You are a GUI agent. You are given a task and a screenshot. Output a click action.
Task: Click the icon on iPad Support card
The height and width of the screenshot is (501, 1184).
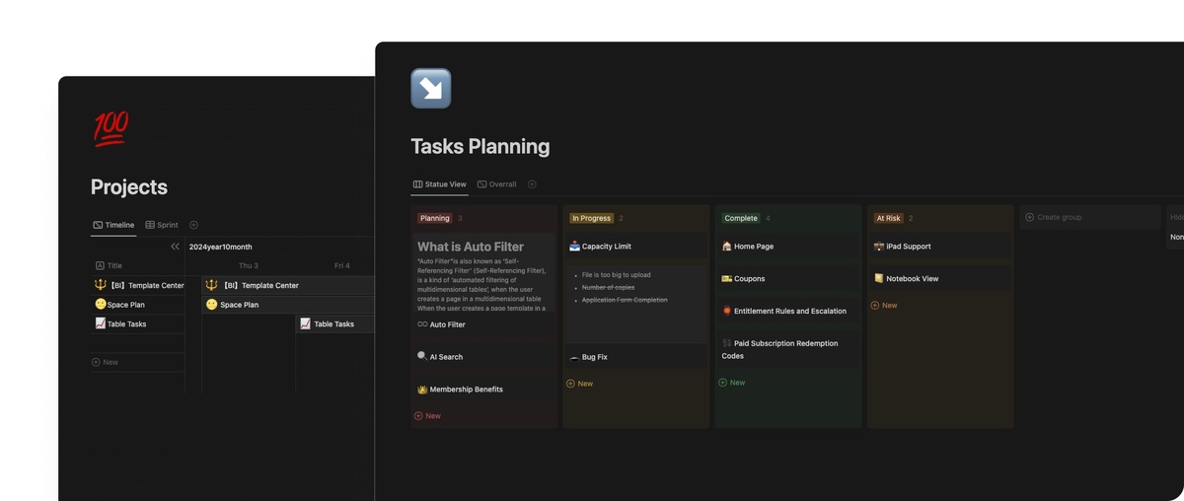pyautogui.click(x=879, y=247)
